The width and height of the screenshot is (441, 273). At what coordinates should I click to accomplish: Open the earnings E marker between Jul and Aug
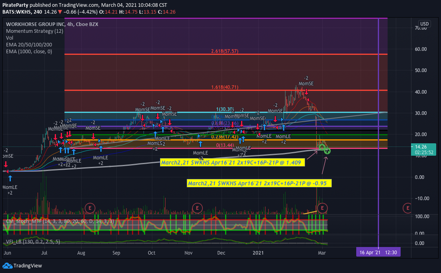click(x=90, y=208)
